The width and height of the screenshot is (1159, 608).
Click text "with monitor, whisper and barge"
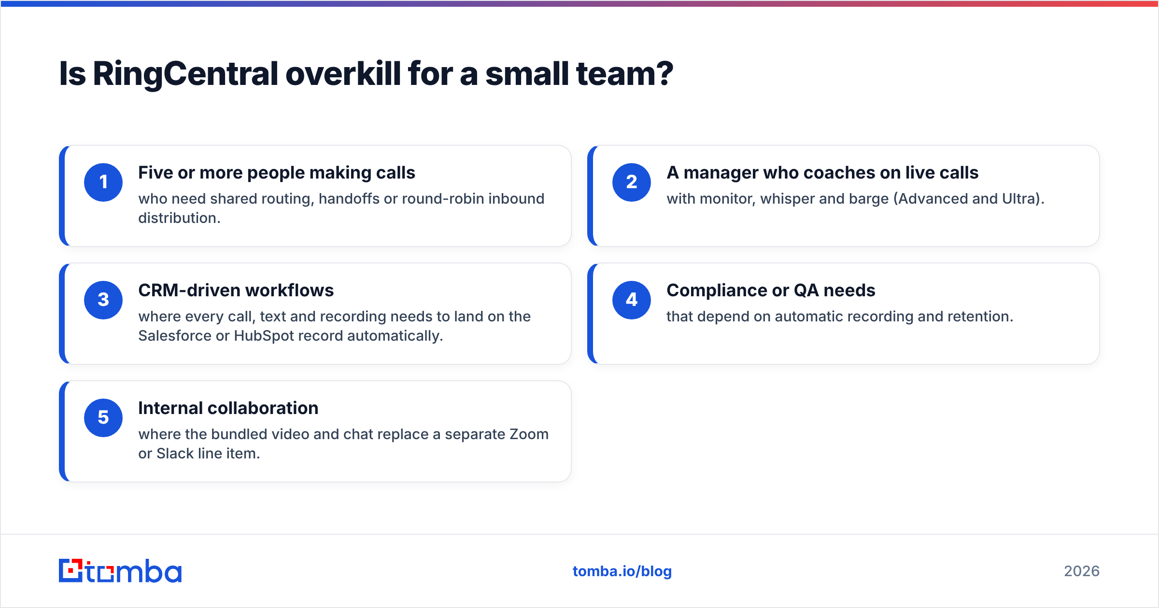tap(777, 199)
